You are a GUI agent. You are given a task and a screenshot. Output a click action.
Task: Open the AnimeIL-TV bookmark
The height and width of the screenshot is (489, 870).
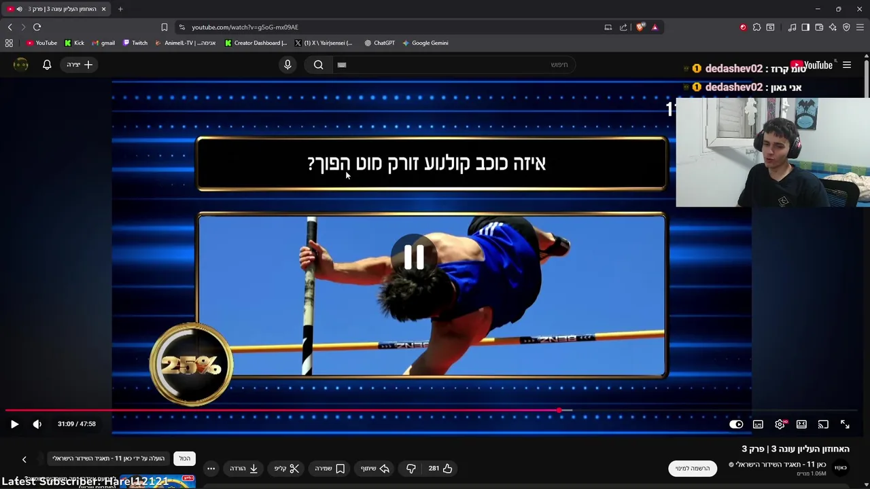click(x=185, y=43)
